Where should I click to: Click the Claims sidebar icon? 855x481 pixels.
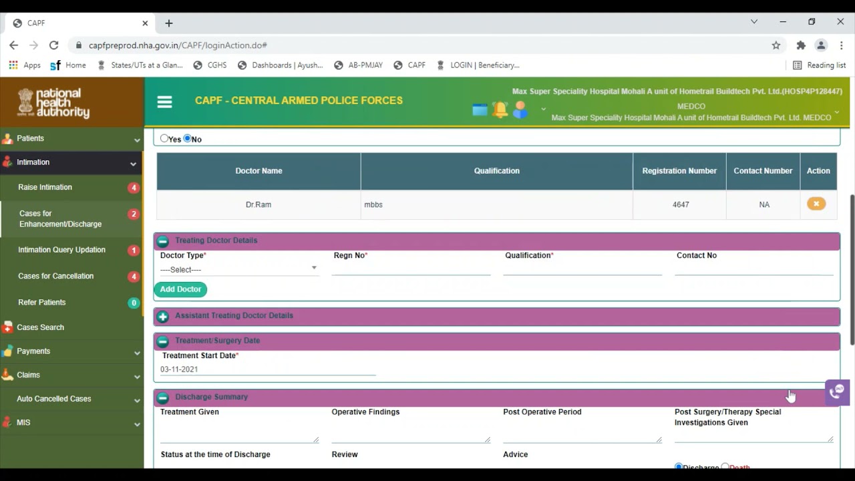pyautogui.click(x=7, y=375)
